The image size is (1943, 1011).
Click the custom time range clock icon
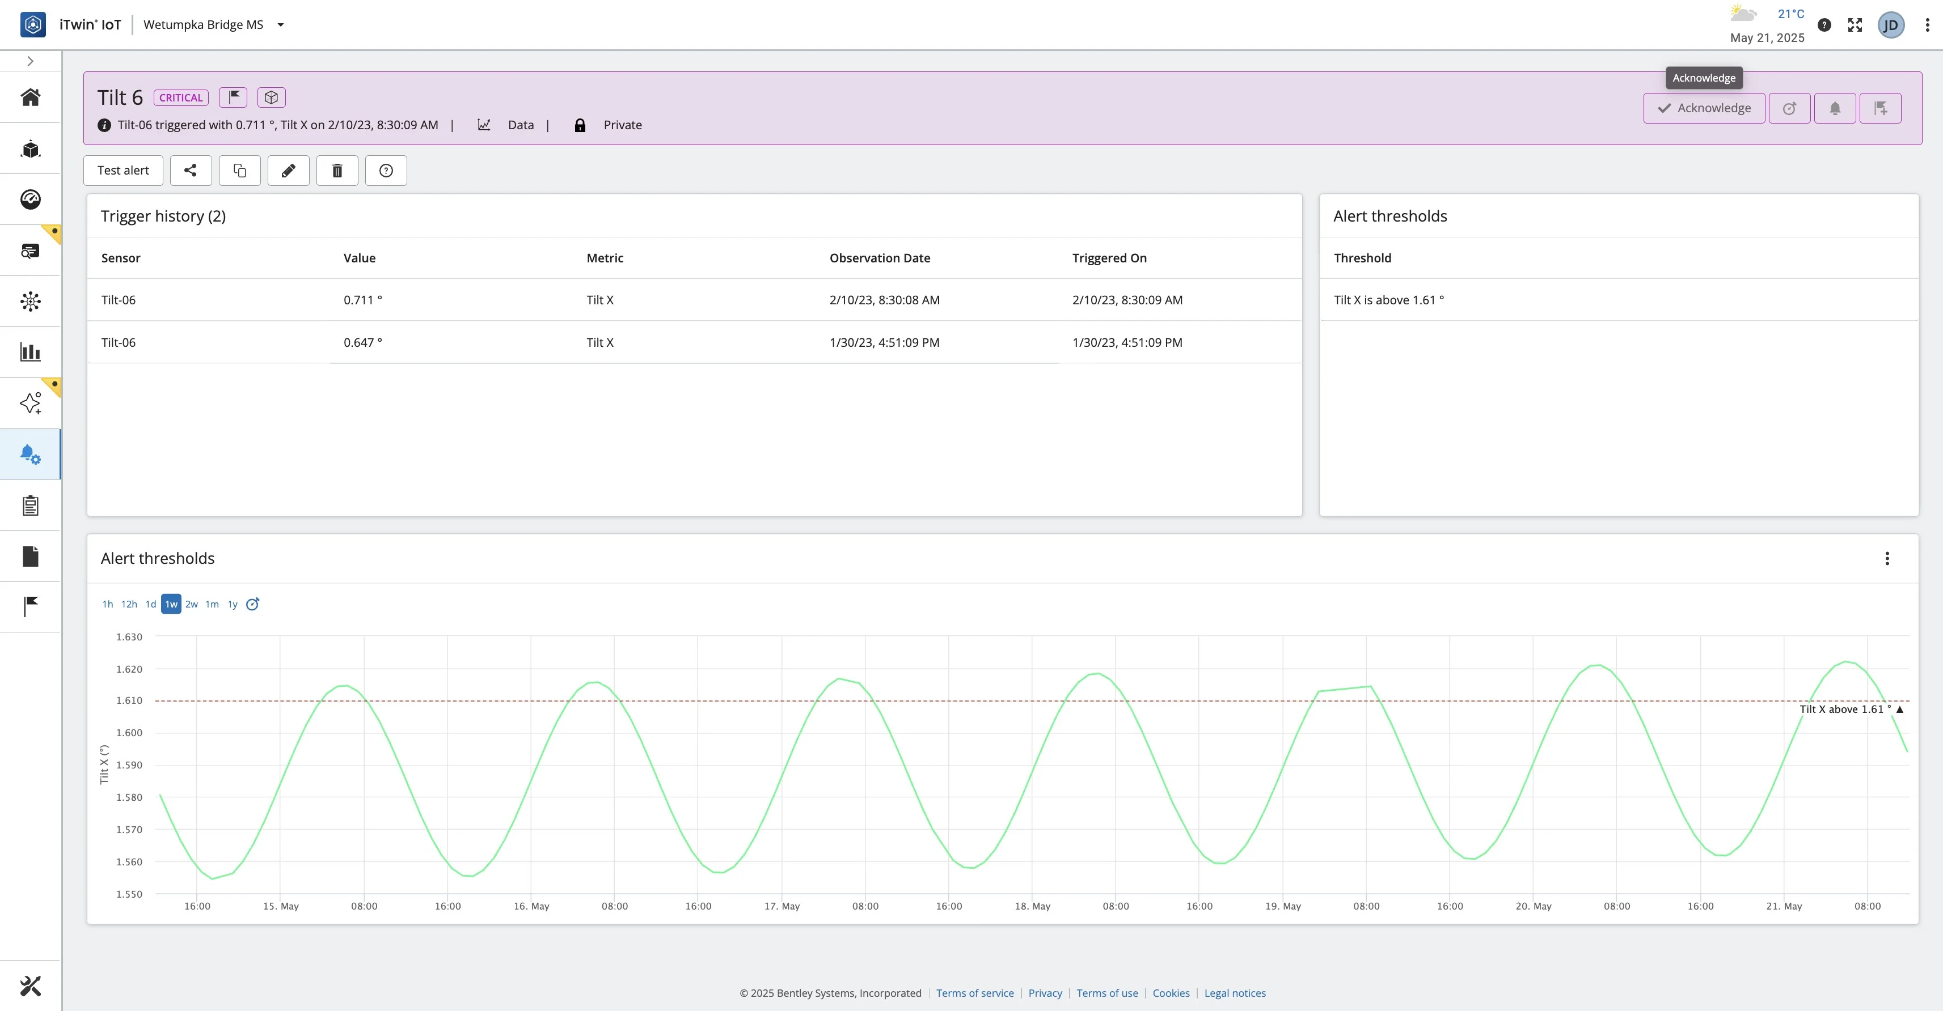tap(253, 604)
